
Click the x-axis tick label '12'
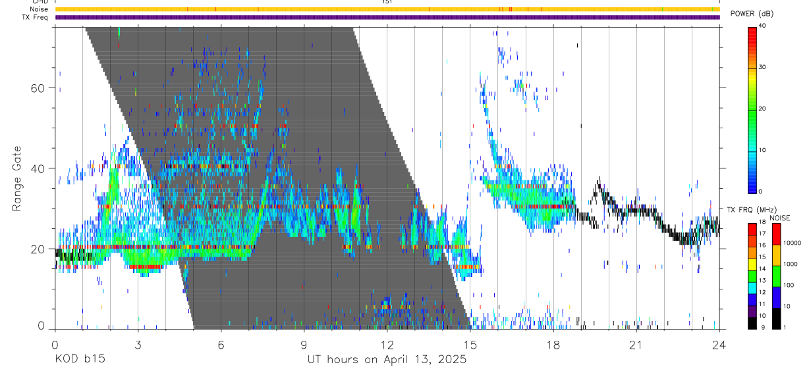click(x=387, y=345)
